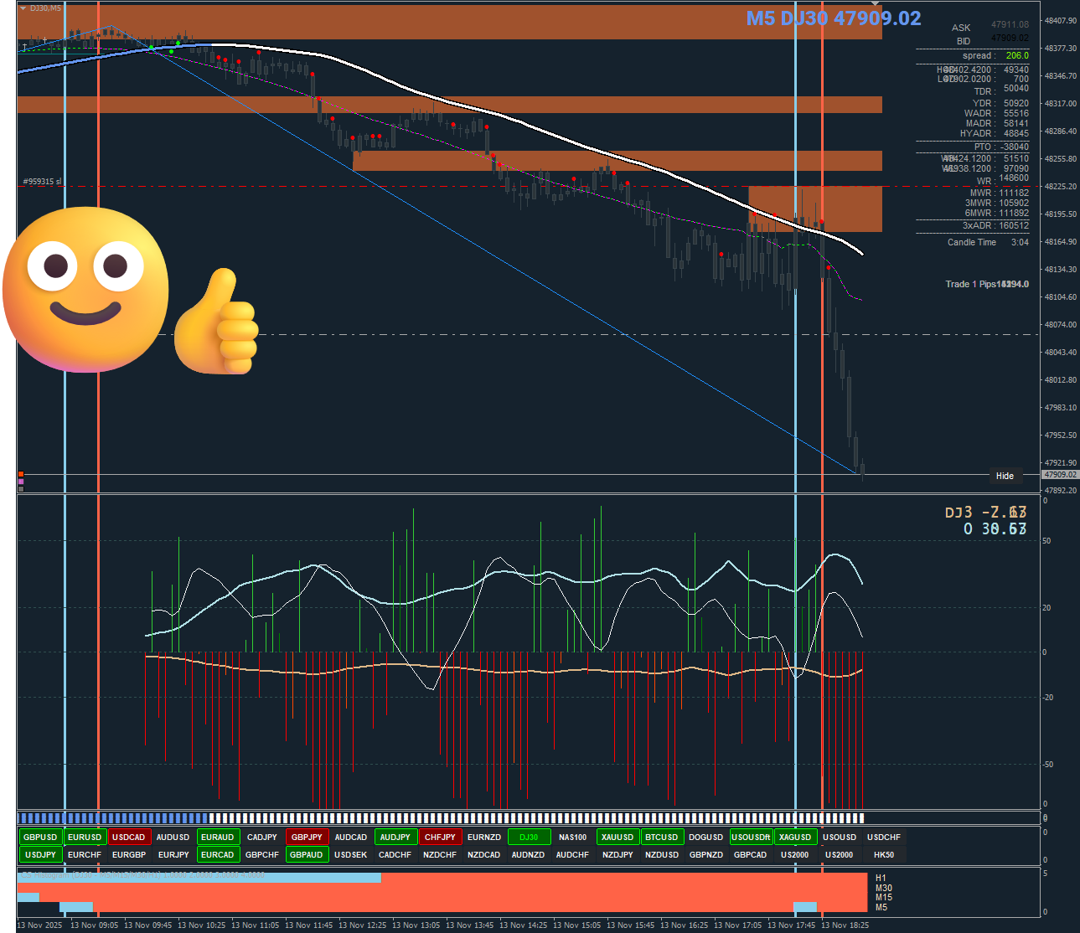
Task: Select the '#959315 sl' stop-loss line label
Action: pos(42,182)
